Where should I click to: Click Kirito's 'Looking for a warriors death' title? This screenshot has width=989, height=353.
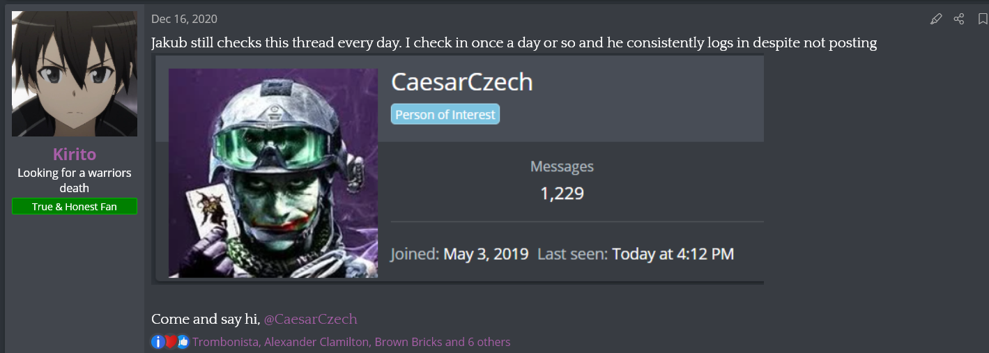pyautogui.click(x=75, y=180)
